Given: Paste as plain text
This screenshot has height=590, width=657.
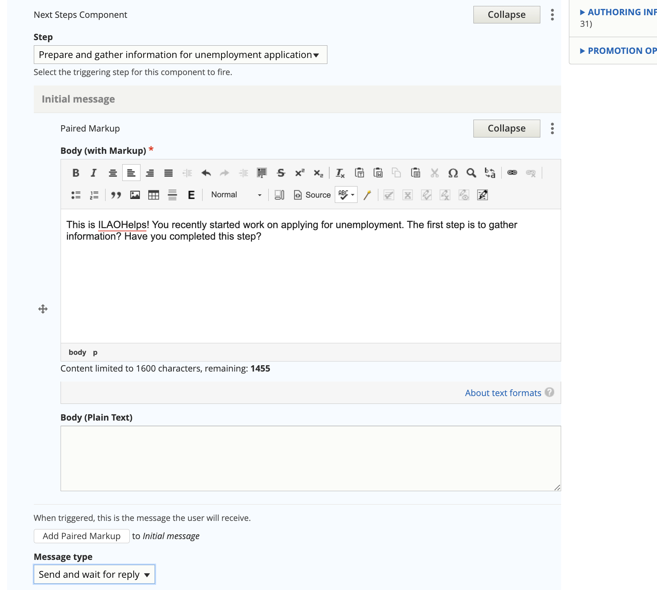Looking at the screenshot, I should pos(359,173).
